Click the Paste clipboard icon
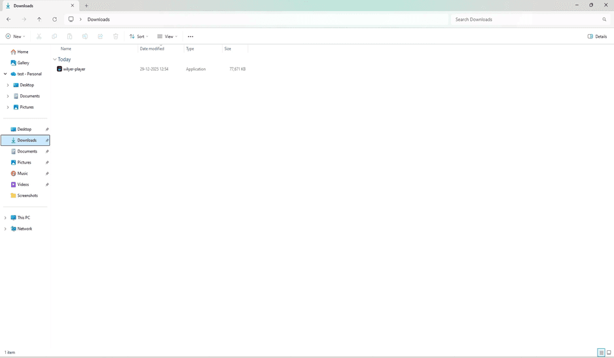The image size is (614, 358). [69, 37]
